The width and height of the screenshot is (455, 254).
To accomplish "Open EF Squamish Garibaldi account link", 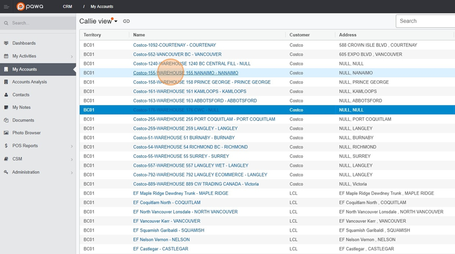I will 168,230.
